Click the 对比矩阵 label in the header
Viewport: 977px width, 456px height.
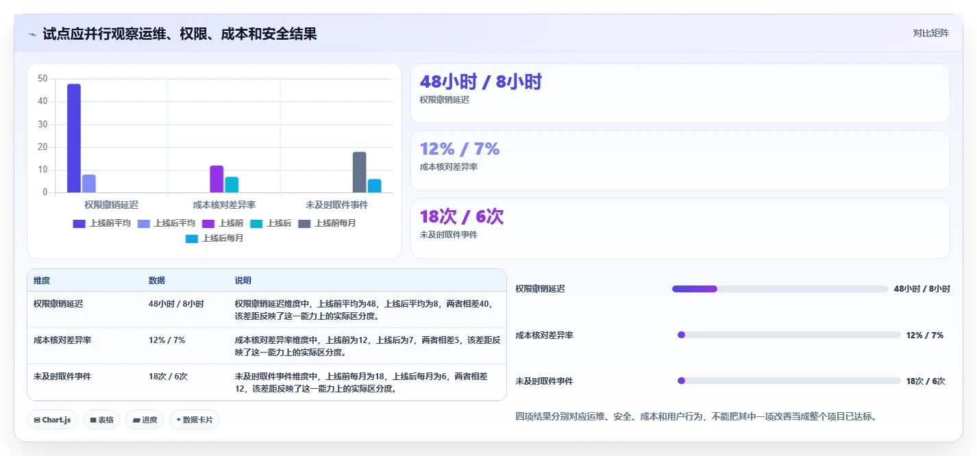click(x=931, y=33)
